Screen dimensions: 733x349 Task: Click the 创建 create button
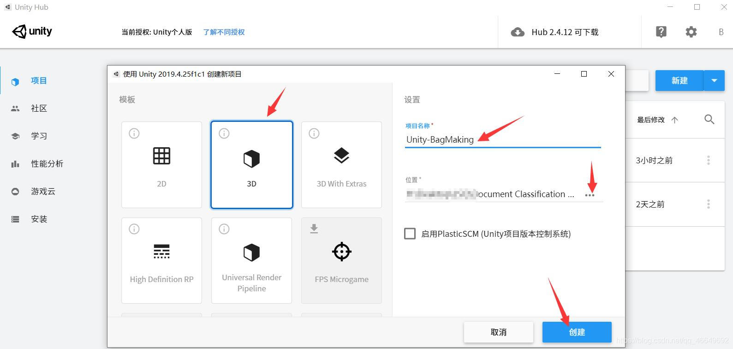point(577,332)
